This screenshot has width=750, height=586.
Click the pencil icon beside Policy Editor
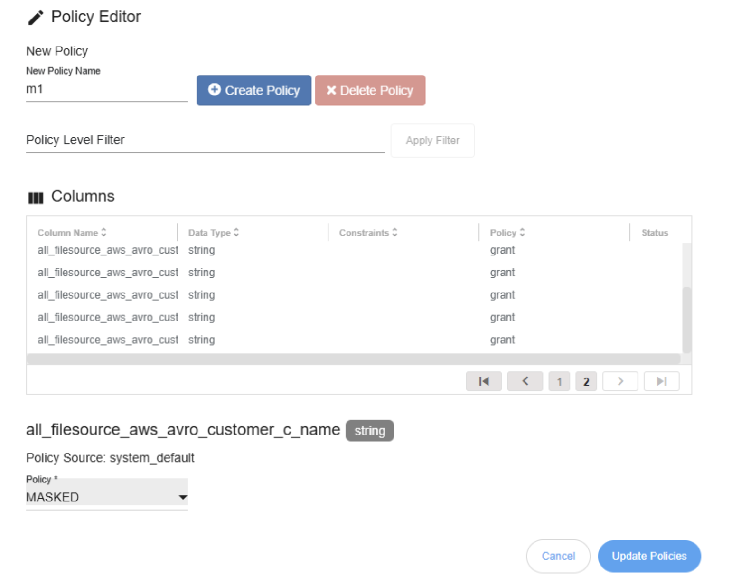[x=36, y=18]
